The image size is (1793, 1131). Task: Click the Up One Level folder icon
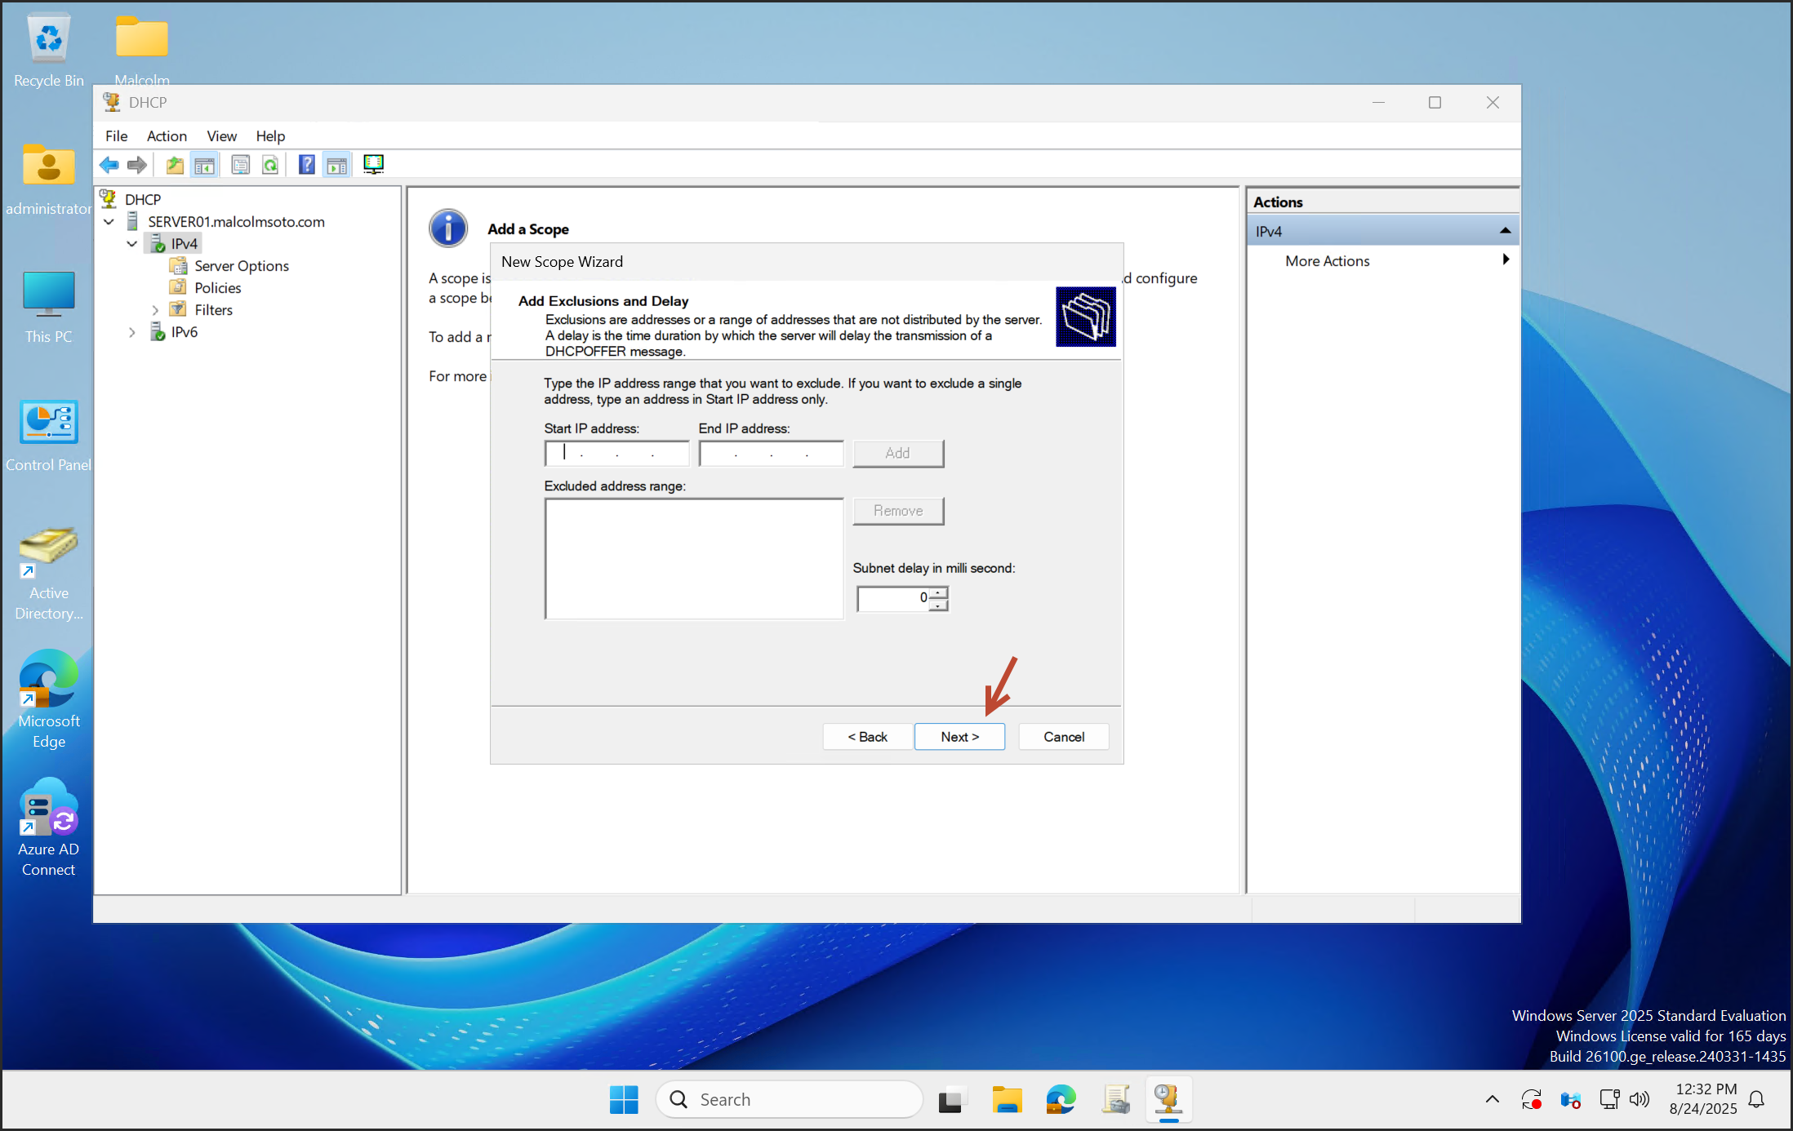coord(174,165)
